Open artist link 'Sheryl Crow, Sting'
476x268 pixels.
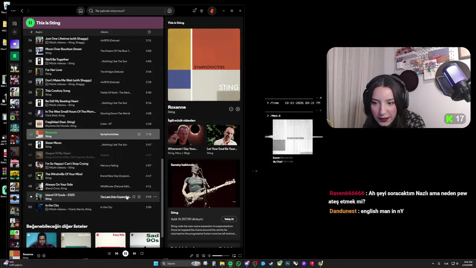click(56, 188)
